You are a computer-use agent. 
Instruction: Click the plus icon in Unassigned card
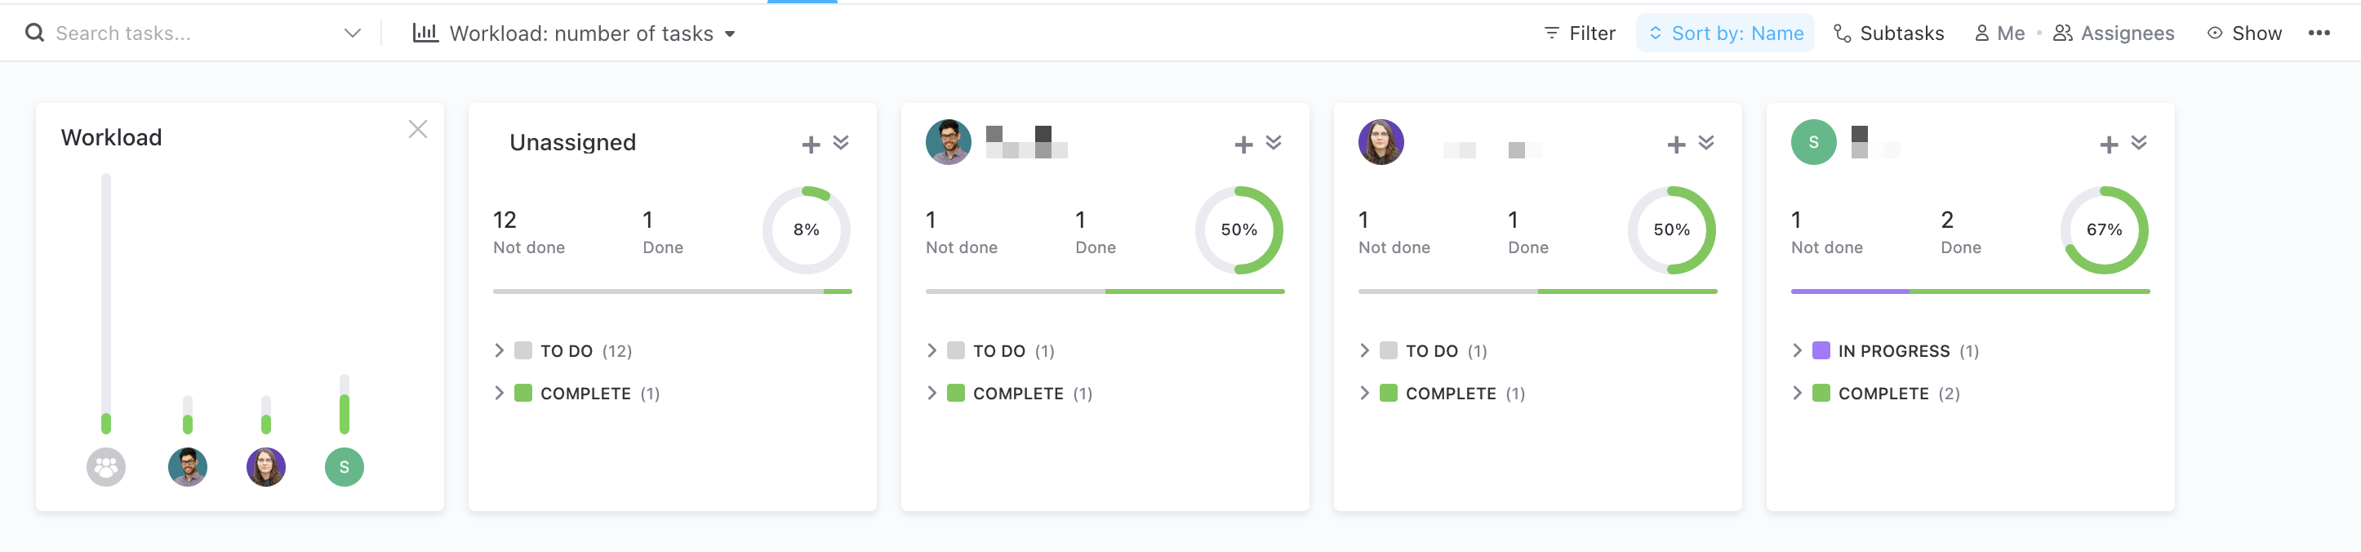[x=810, y=145]
